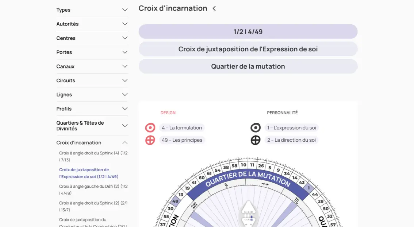Open Croix à angle gauche du Défi (2)

[x=93, y=190]
